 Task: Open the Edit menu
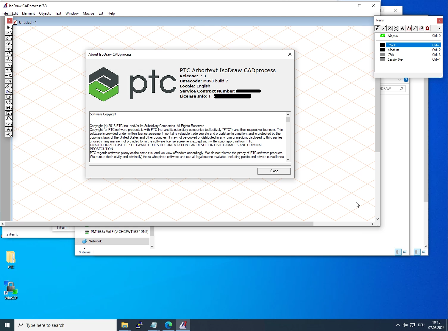point(15,13)
